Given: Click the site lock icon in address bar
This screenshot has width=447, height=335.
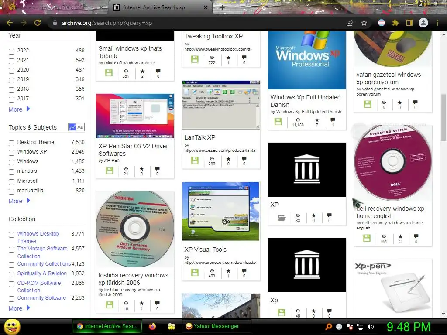Looking at the screenshot, I should click(55, 23).
